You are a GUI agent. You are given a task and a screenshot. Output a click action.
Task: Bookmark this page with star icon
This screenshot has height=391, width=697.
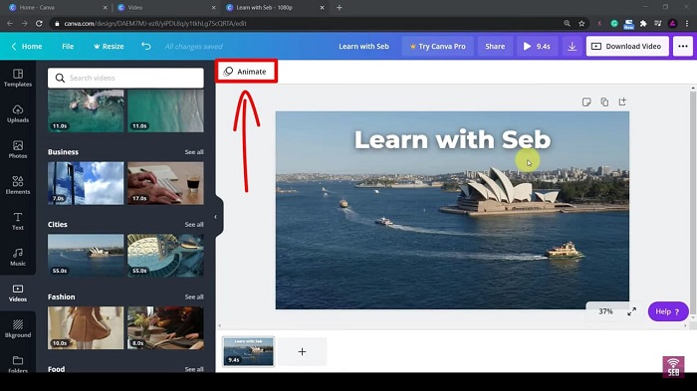pyautogui.click(x=581, y=23)
